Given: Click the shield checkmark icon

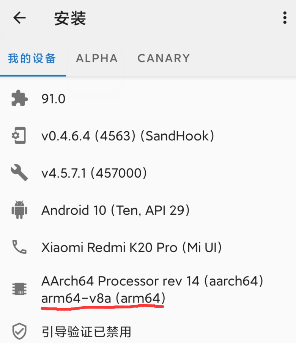Looking at the screenshot, I should [x=19, y=331].
